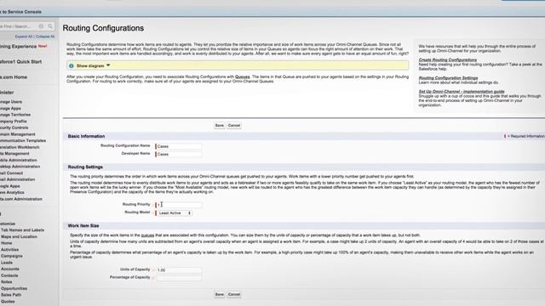Open Home under Customize

pos(6,243)
